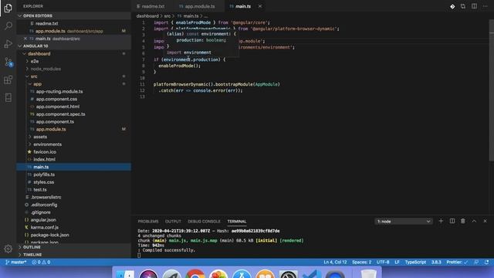Click the master branch indicator in status bar

pyautogui.click(x=15, y=263)
